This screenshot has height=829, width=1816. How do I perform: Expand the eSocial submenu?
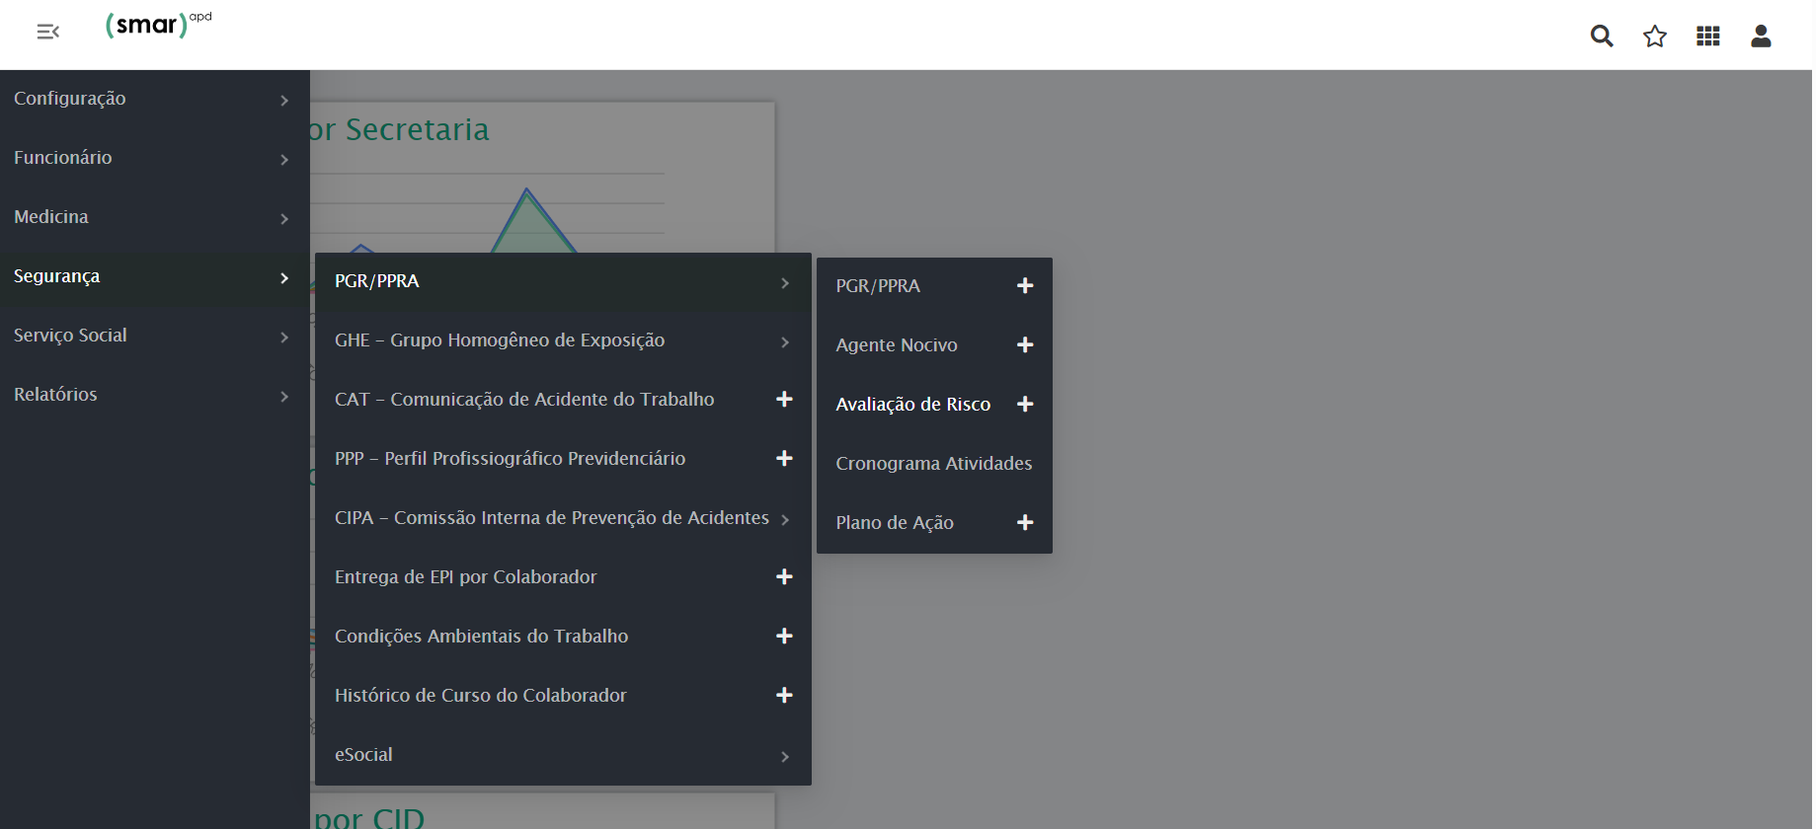point(562,755)
